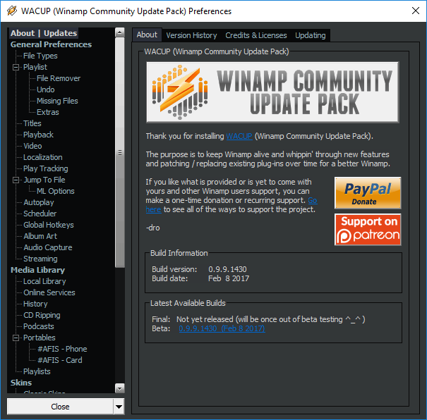Select General Preferences heading

pos(52,44)
